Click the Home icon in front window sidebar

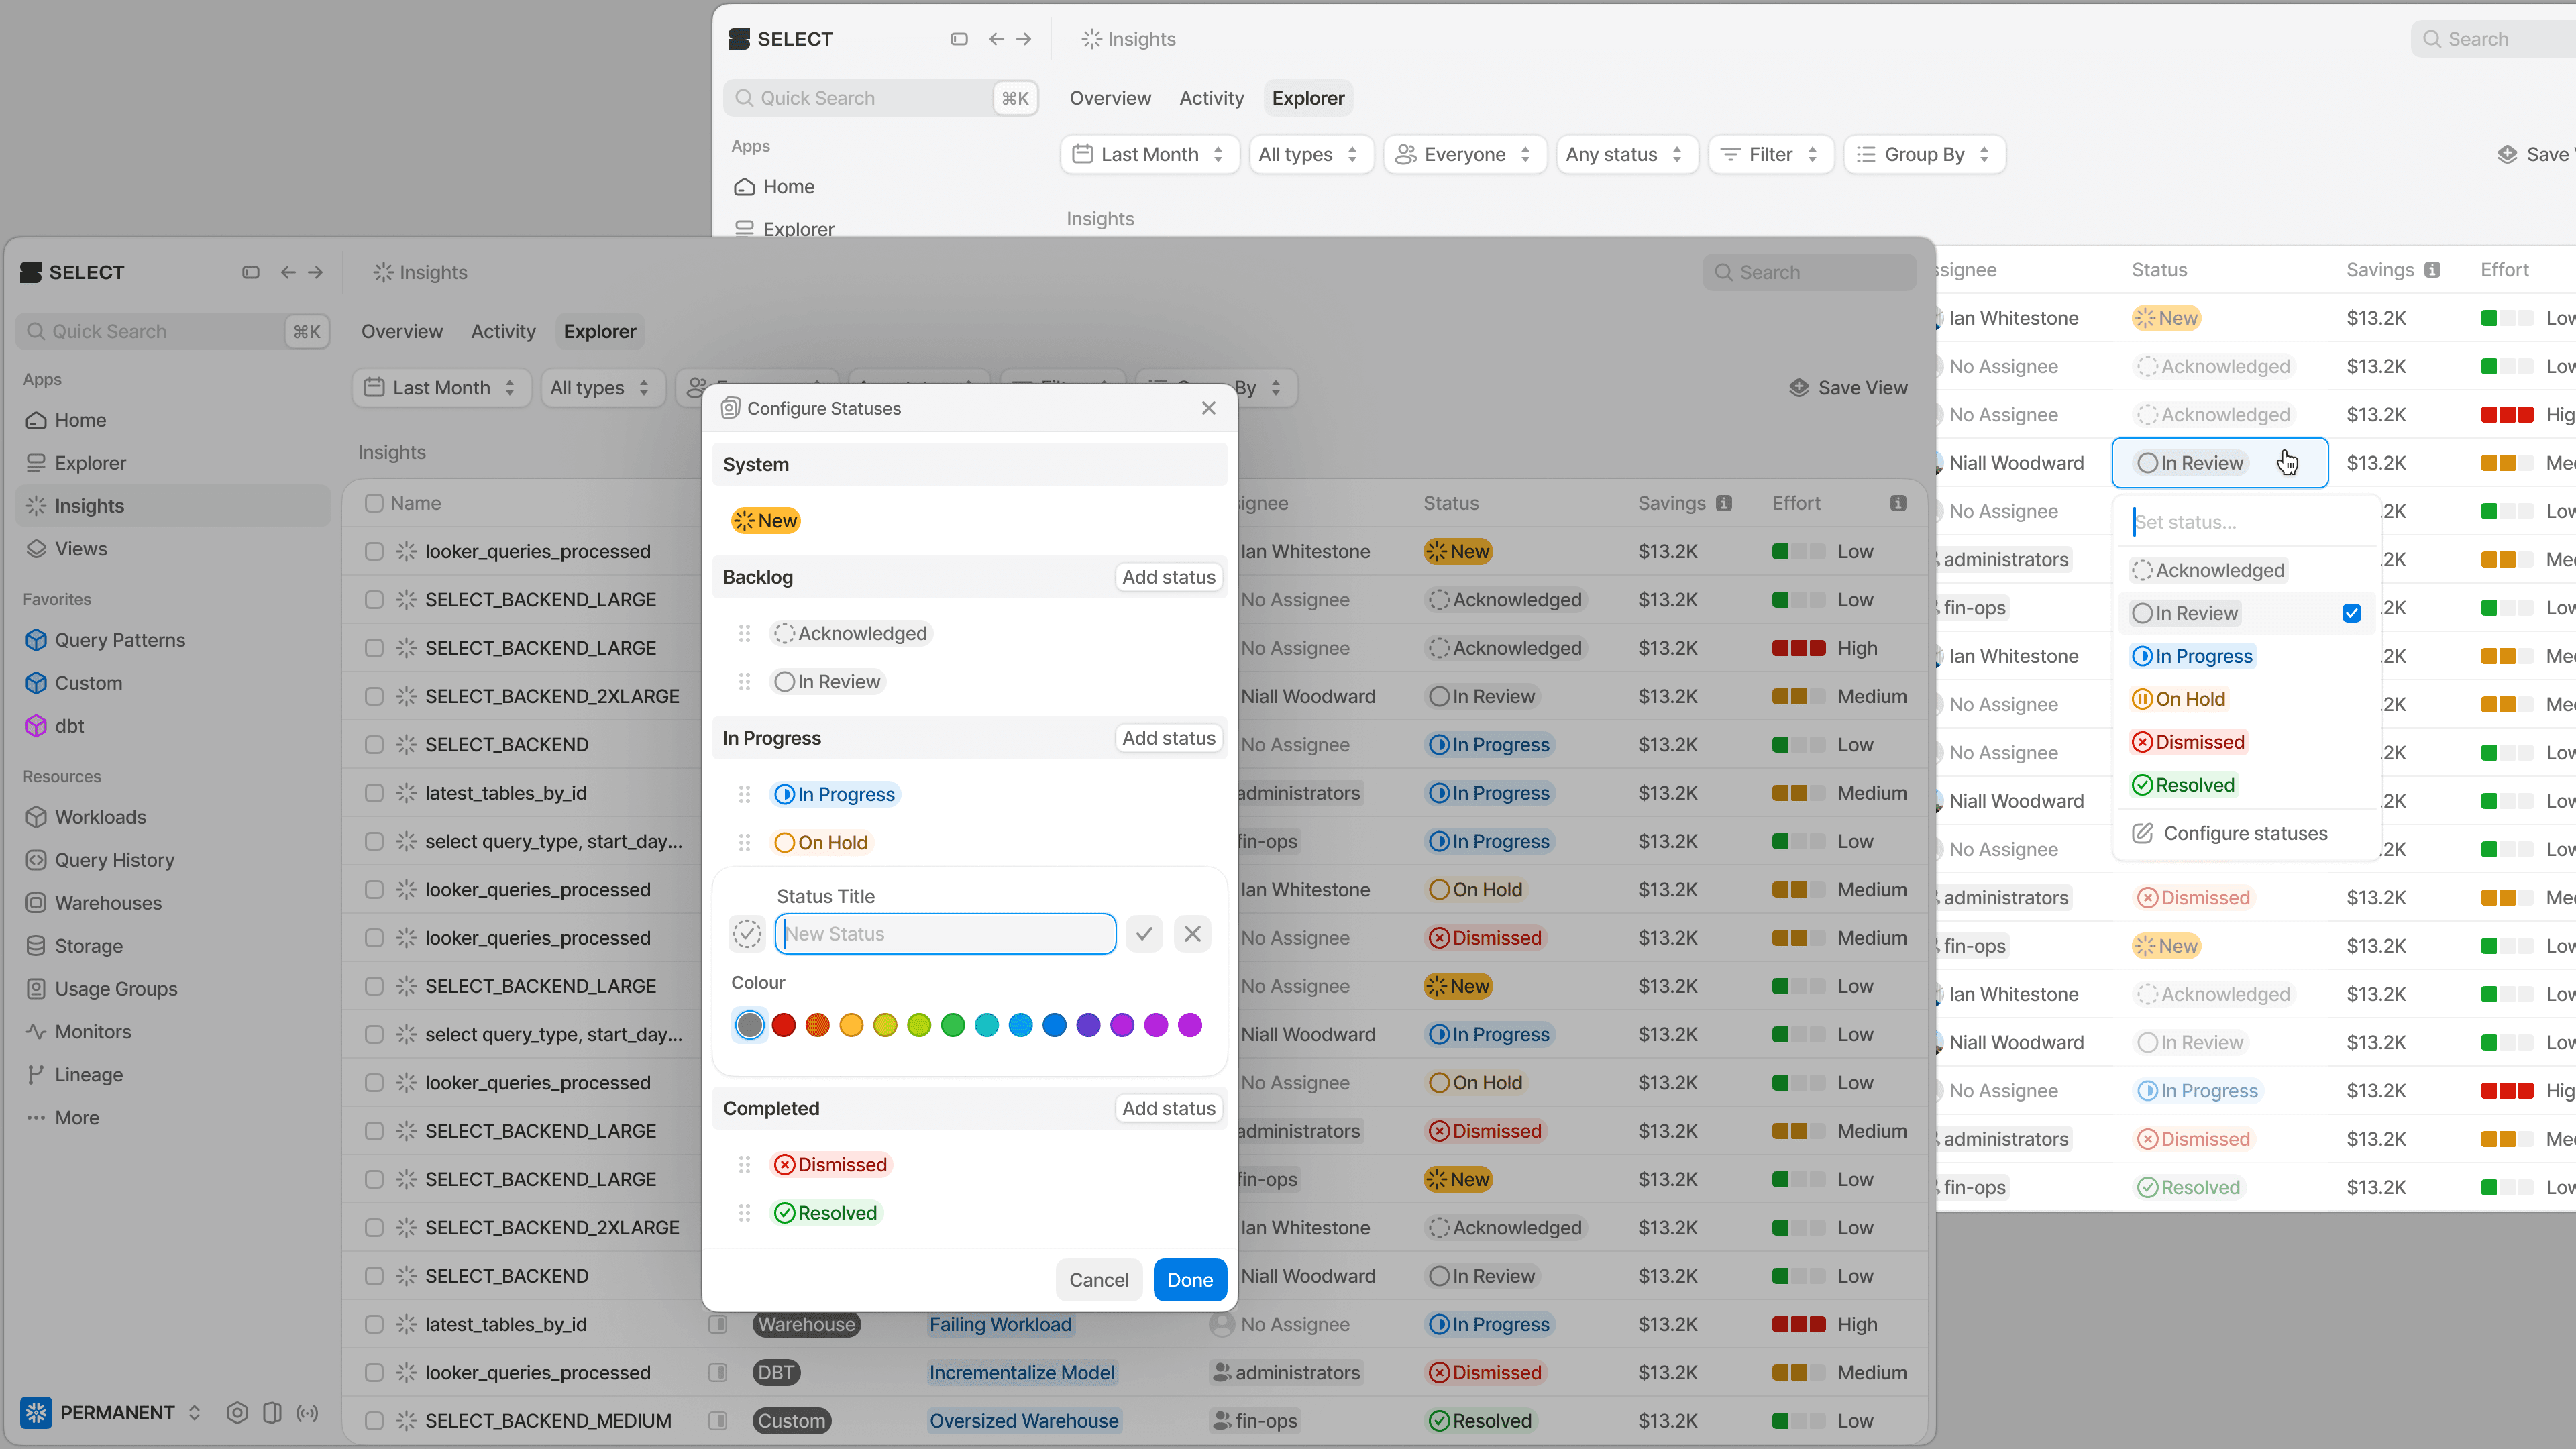36,420
